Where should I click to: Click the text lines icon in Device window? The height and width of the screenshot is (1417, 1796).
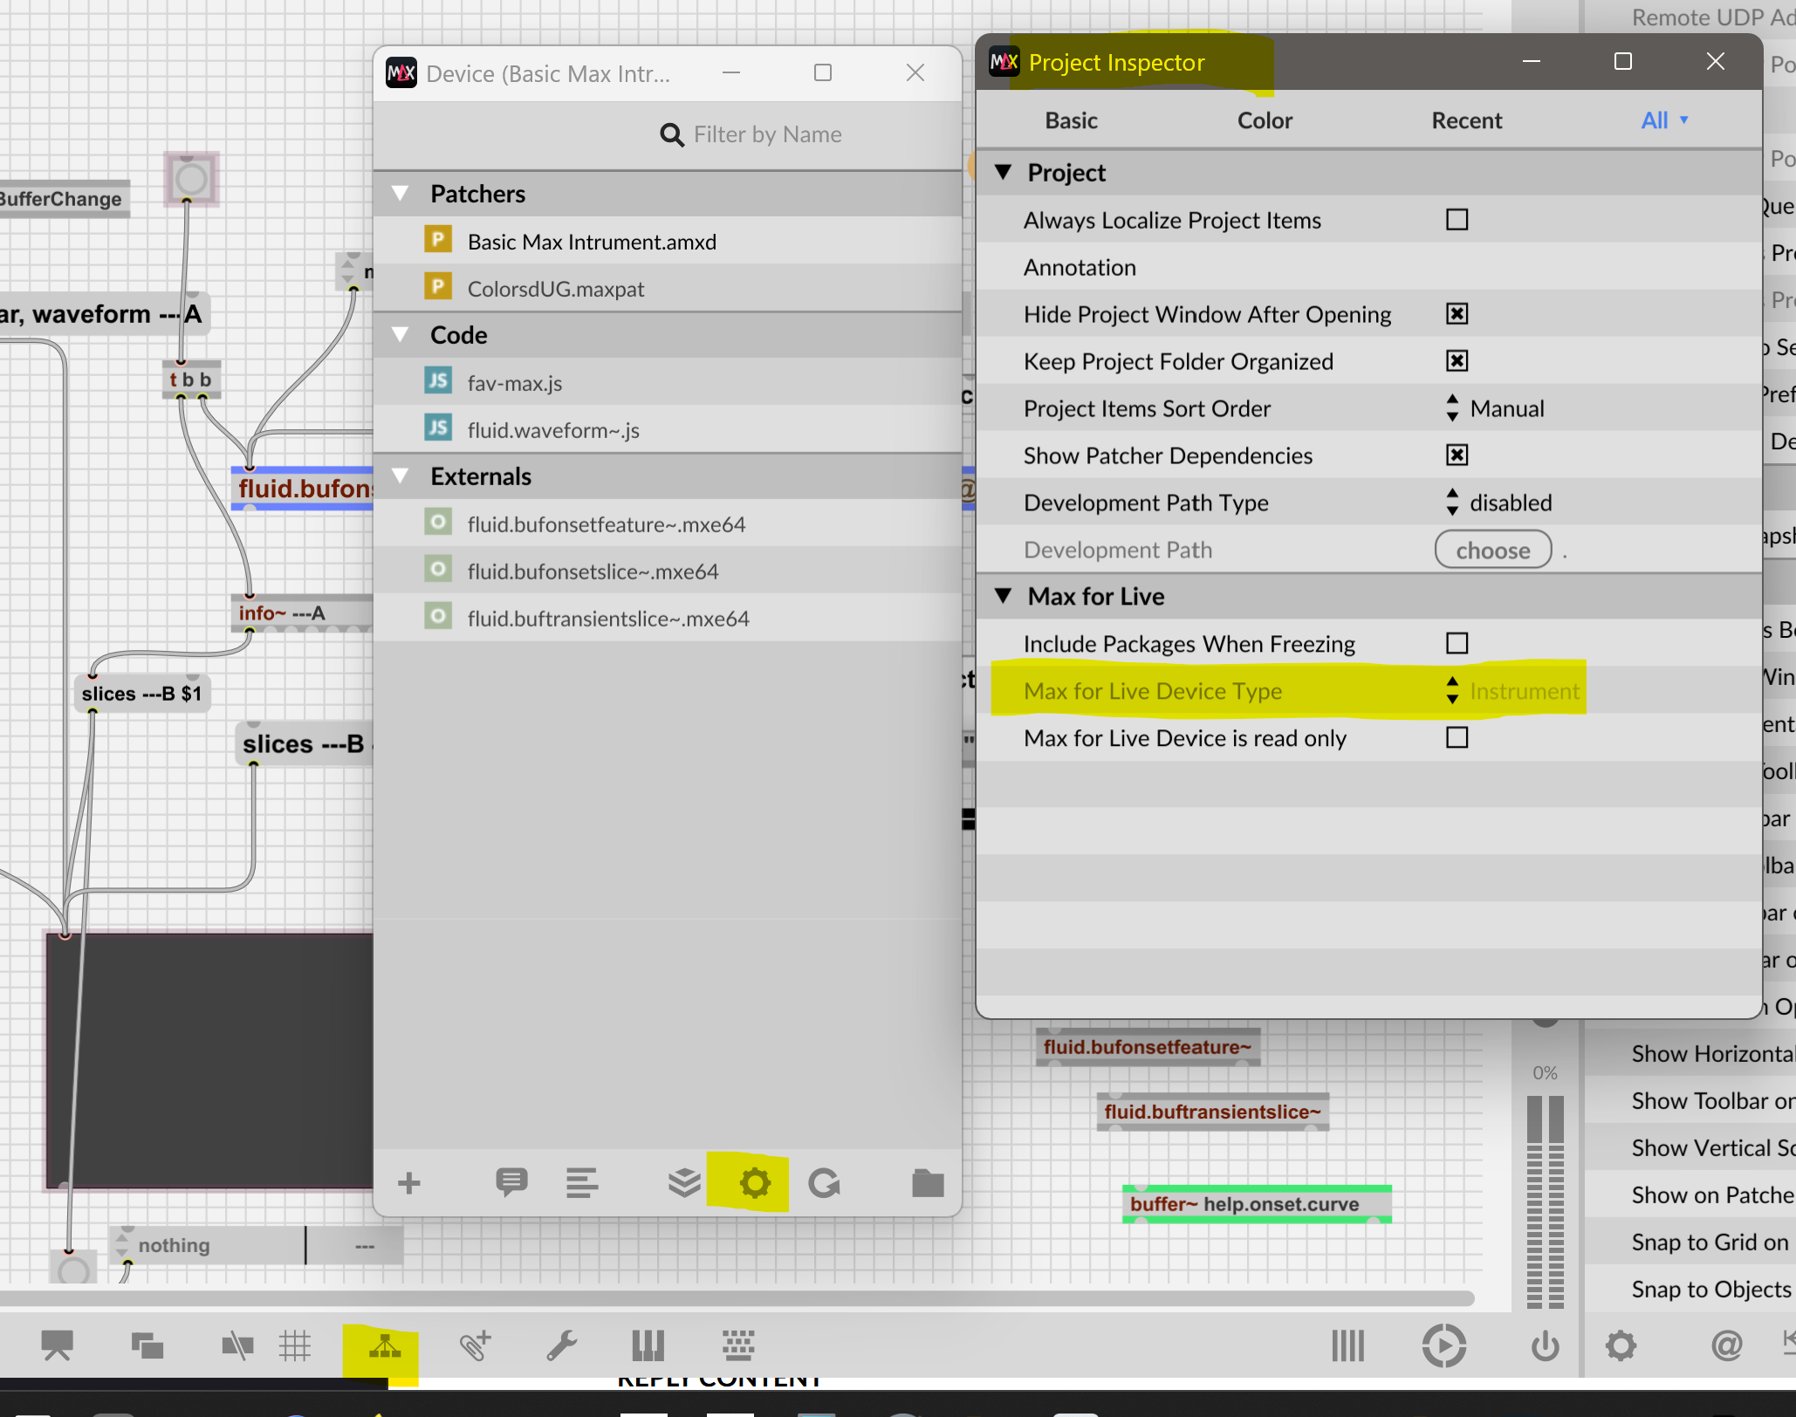pos(581,1183)
